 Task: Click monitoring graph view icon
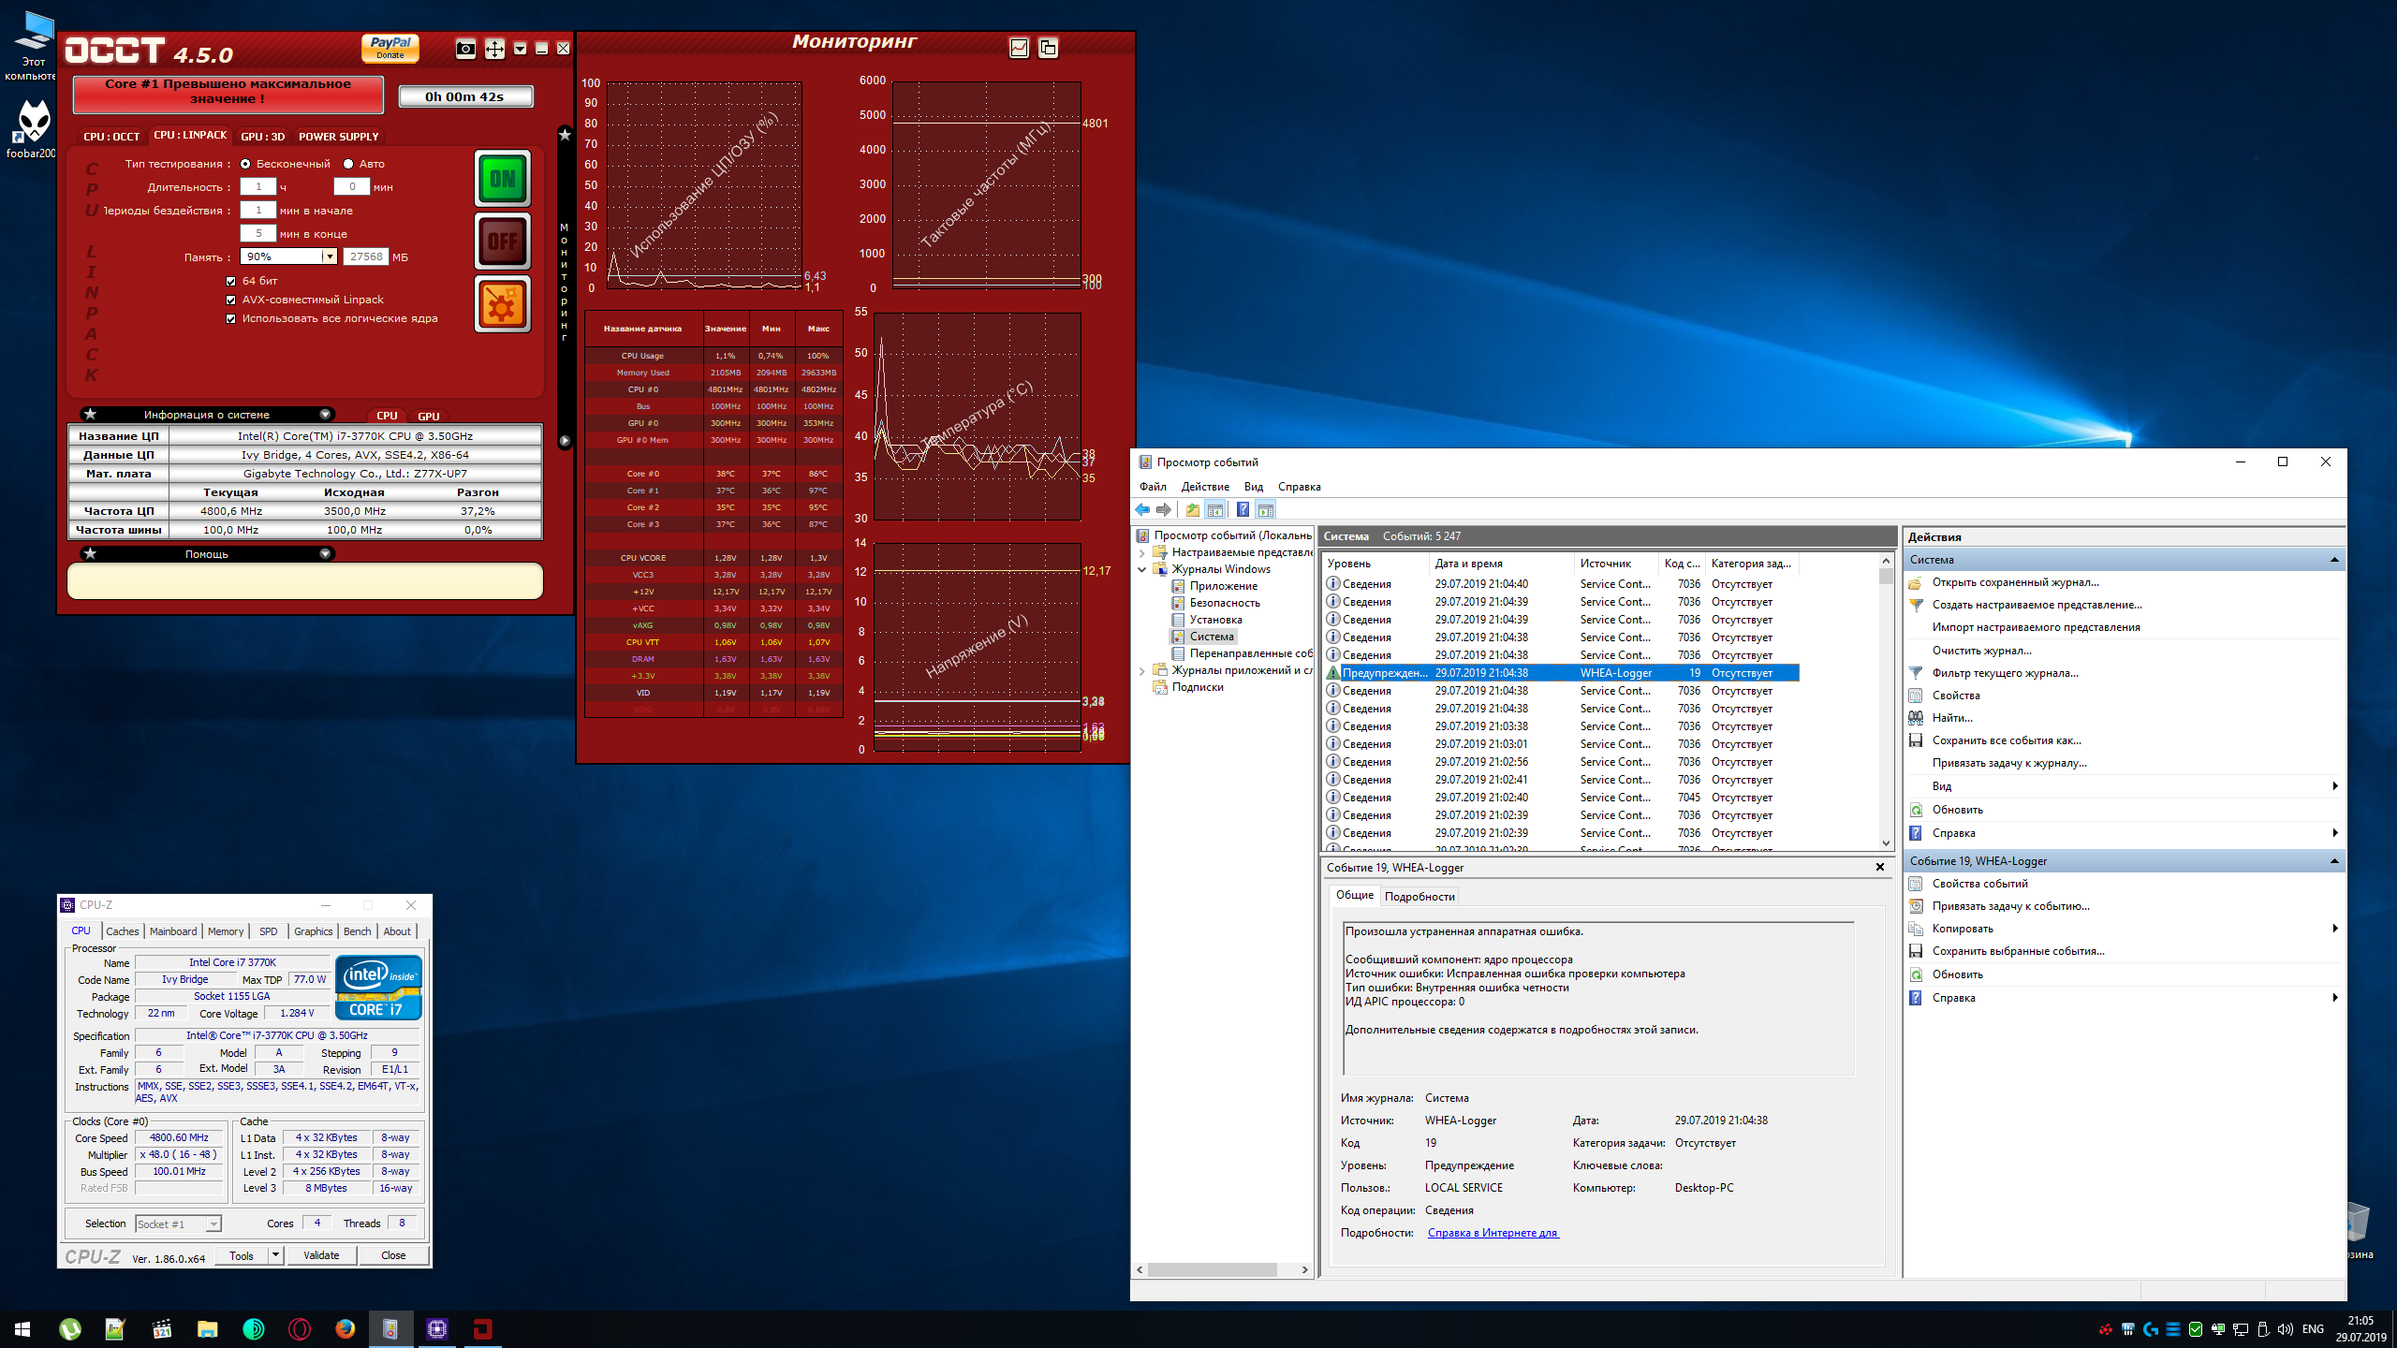coord(1019,48)
